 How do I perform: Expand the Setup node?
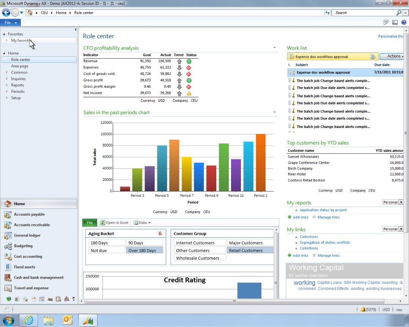point(7,98)
